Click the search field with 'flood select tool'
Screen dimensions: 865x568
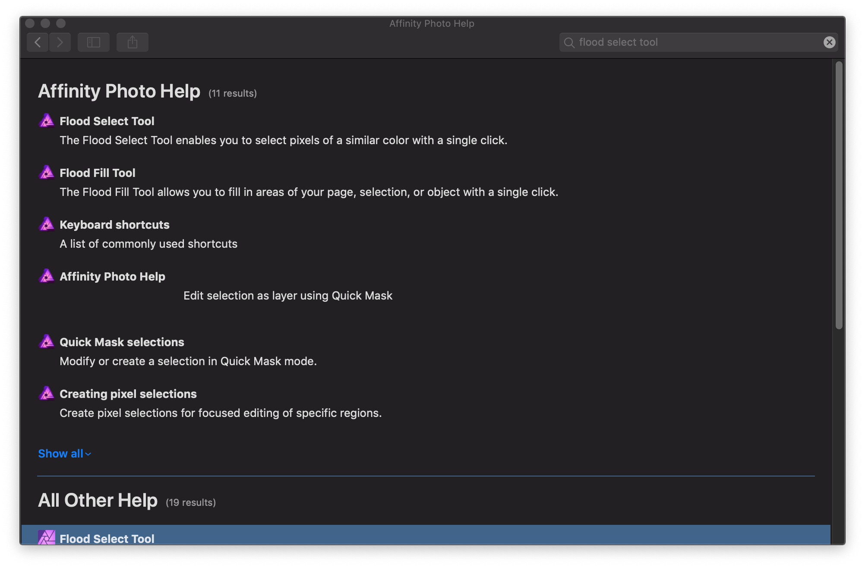coord(698,42)
